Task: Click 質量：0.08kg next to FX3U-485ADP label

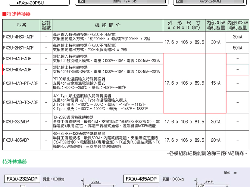Action: 173,179
